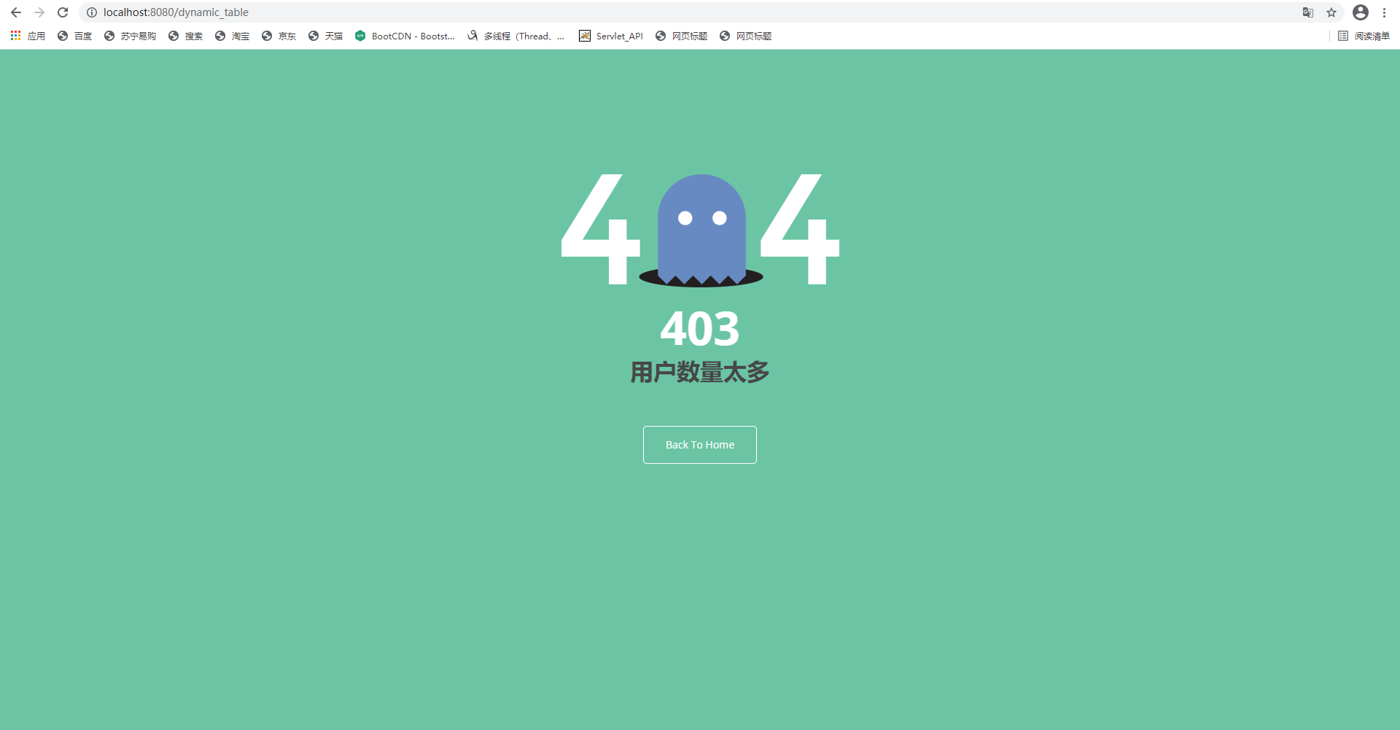Image resolution: width=1400 pixels, height=730 pixels.
Task: Open the BootCDN bookmark
Action: (405, 36)
